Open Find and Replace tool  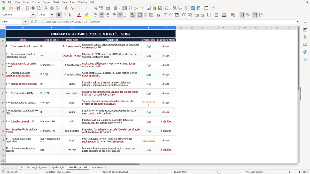pyautogui.click(x=96, y=8)
